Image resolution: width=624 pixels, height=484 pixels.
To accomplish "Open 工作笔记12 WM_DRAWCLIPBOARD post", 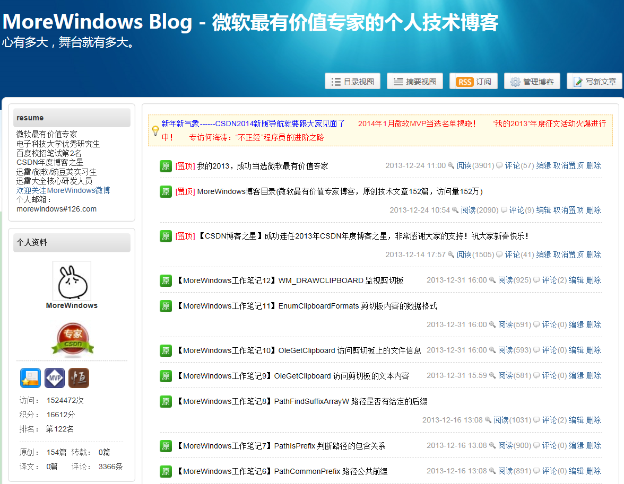I will point(289,280).
